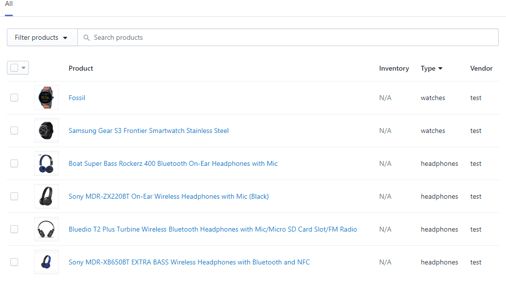Click test vendor in Bluedio T2 row
Viewport: 506px width, 288px height.
point(476,230)
